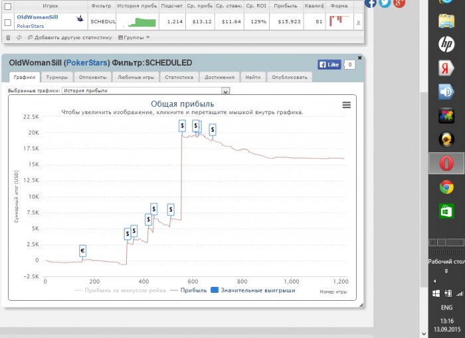Click the panel resize grip corner
The width and height of the screenshot is (465, 338).
[x=361, y=305]
